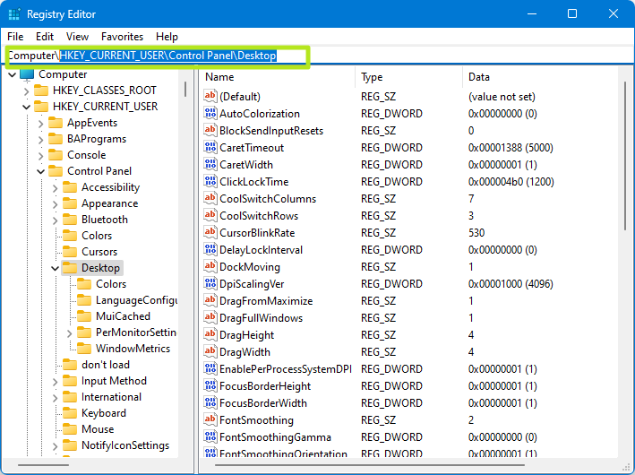Expand the NotifyIconSettings key
The height and width of the screenshot is (475, 635).
(x=55, y=446)
